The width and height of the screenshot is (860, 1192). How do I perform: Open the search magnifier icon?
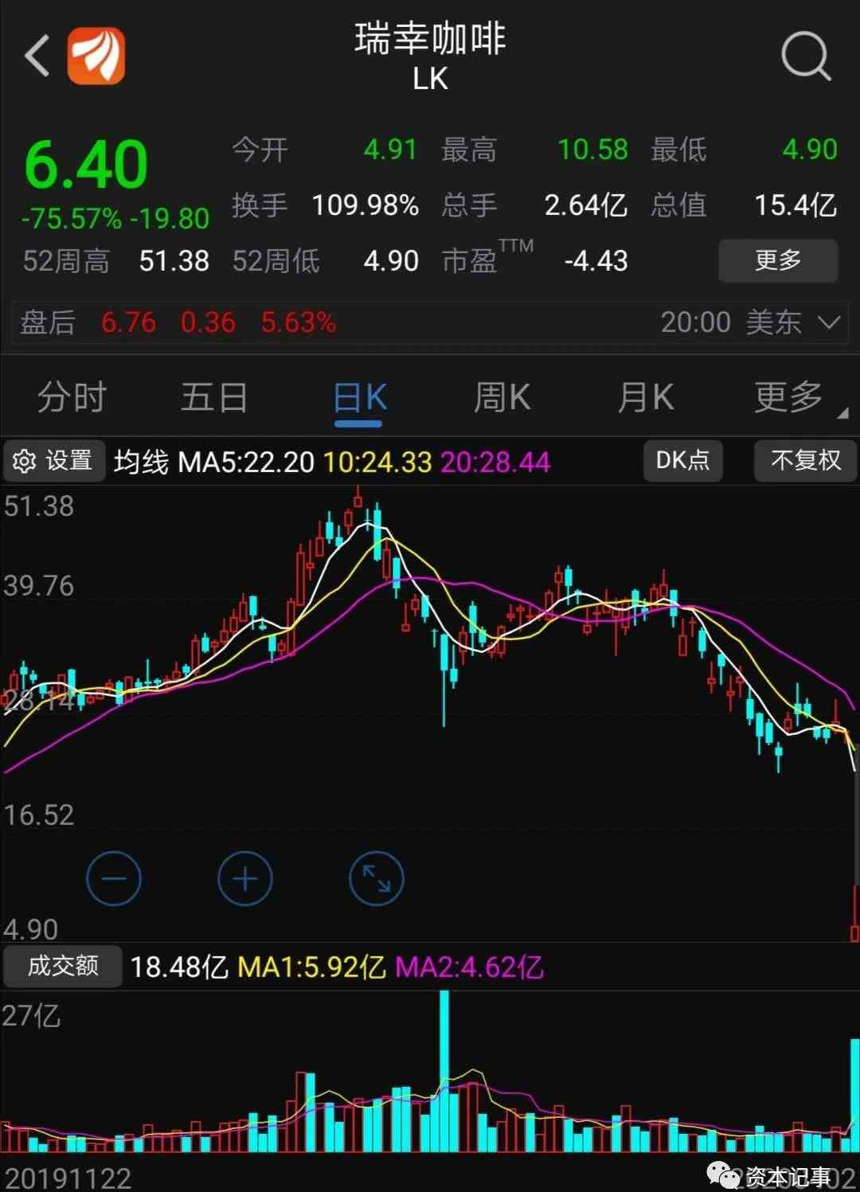click(x=806, y=56)
